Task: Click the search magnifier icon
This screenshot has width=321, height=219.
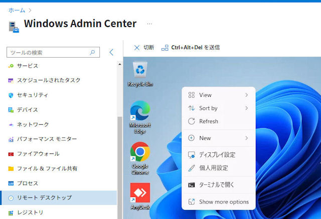Action: click(x=92, y=52)
